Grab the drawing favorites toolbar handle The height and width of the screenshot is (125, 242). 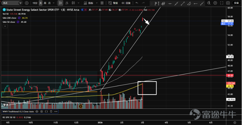152,3
